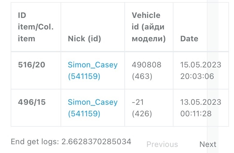Click the Previous page button
Image resolution: width=234 pixels, height=153 pixels.
click(x=162, y=144)
